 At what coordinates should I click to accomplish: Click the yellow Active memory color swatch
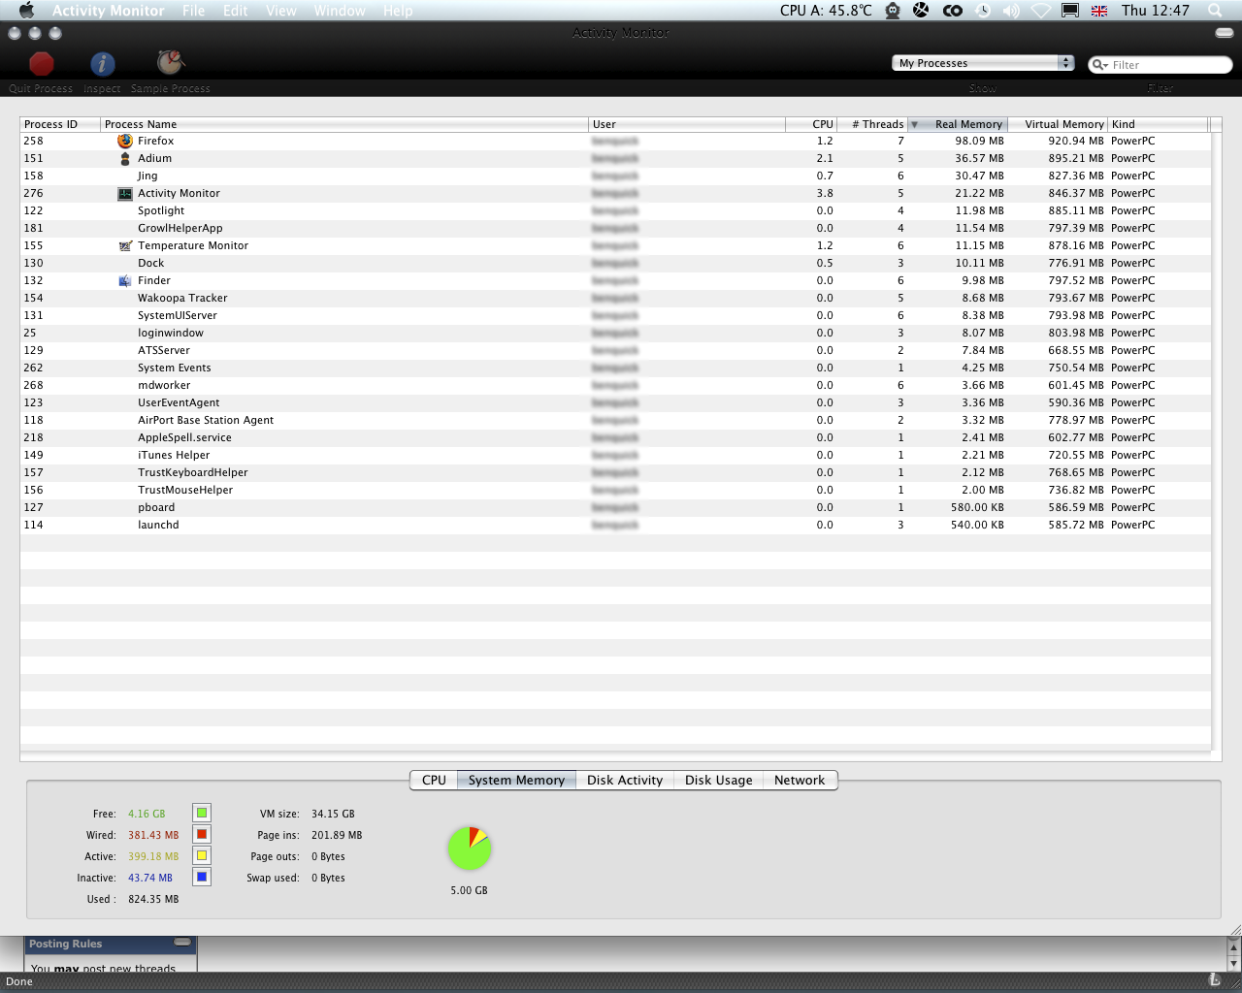[201, 855]
